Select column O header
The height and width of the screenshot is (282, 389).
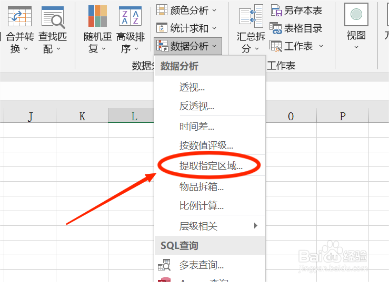coord(291,116)
